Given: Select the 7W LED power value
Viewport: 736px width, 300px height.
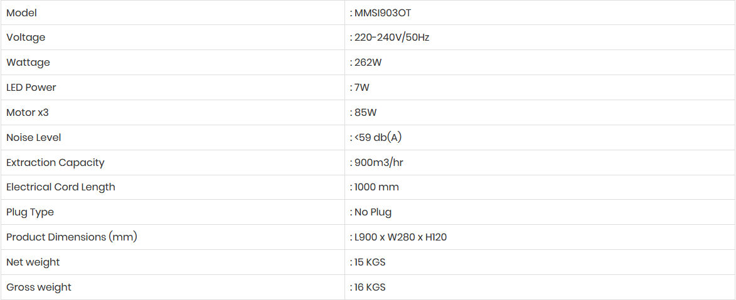Looking at the screenshot, I should click(362, 88).
